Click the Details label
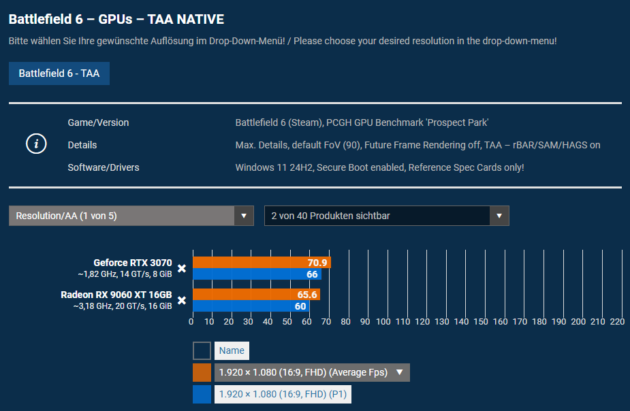Image resolution: width=630 pixels, height=411 pixels. point(82,145)
